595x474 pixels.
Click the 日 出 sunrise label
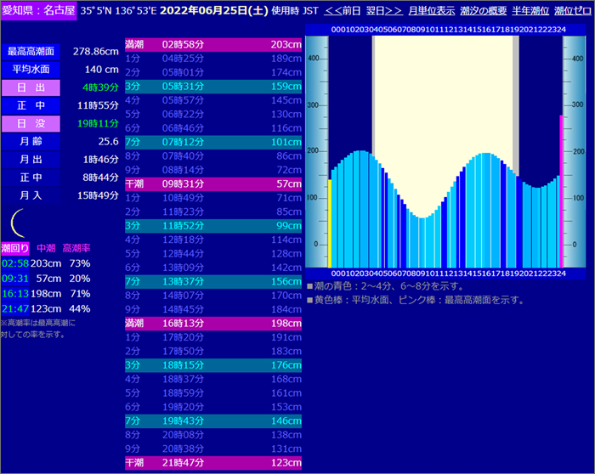point(31,87)
